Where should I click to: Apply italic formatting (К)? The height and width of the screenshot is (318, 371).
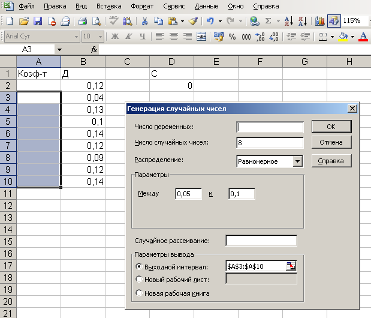[129, 37]
